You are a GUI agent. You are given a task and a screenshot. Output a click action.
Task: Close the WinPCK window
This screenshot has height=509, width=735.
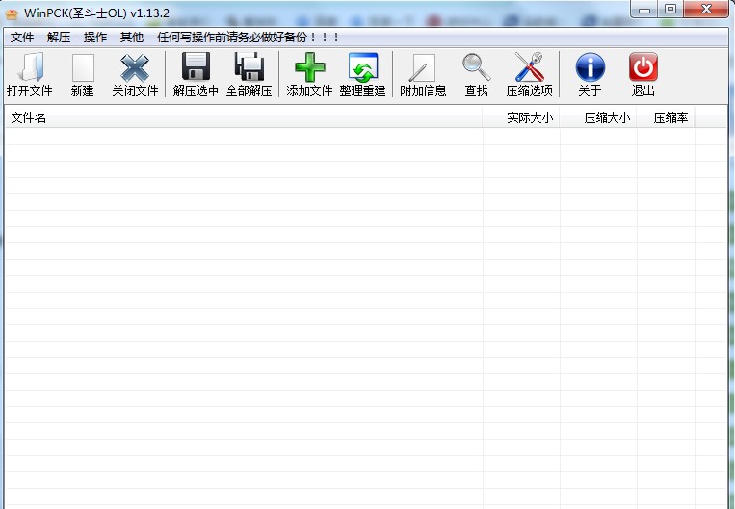coord(706,9)
